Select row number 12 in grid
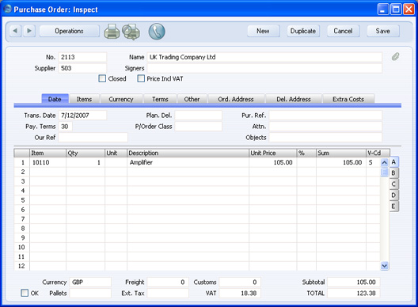418x307 pixels. tap(21, 266)
